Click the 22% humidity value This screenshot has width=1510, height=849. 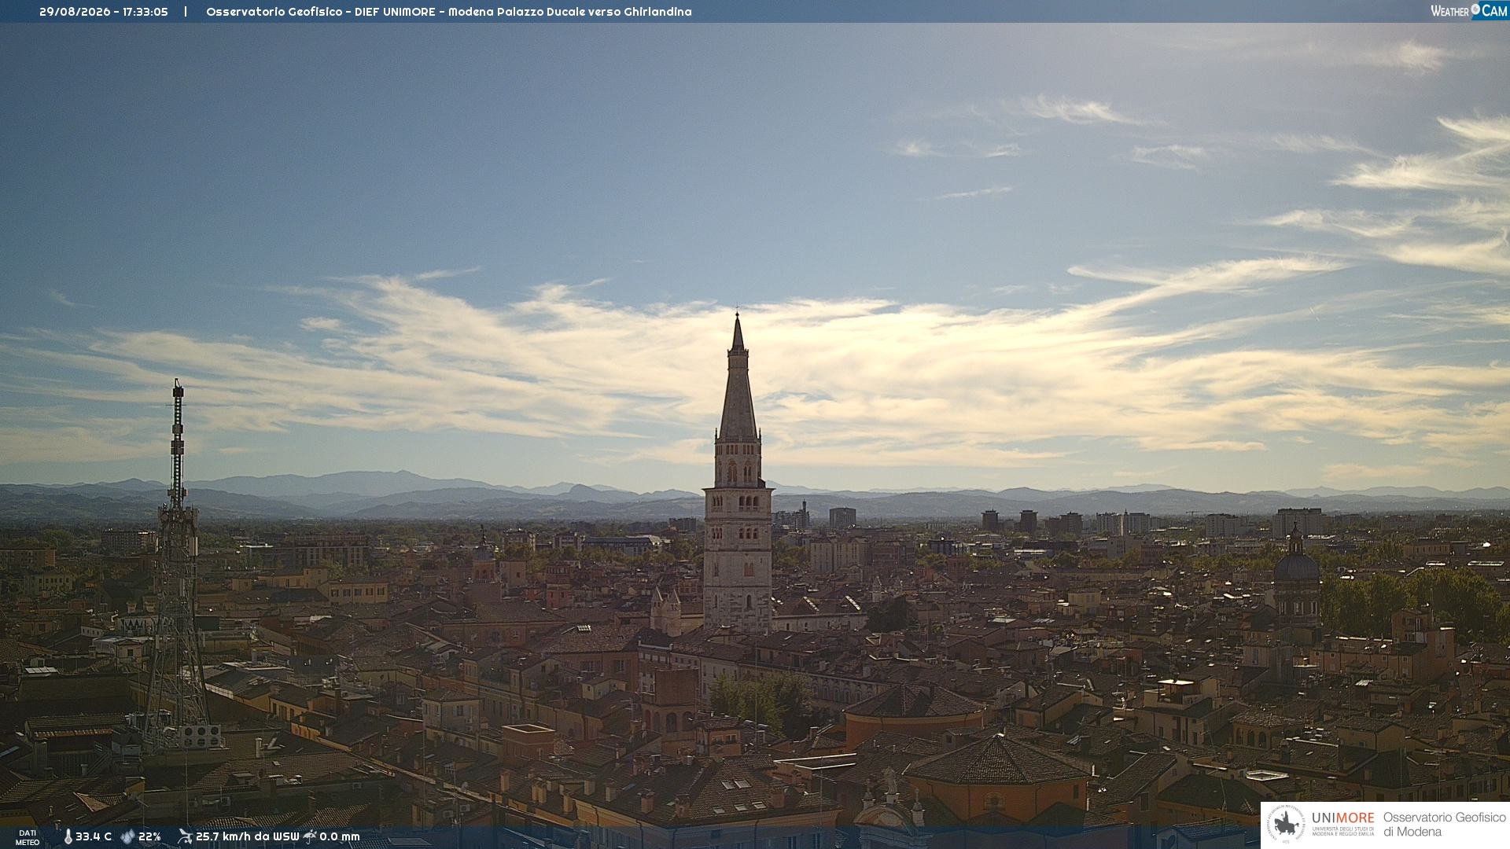[x=149, y=836]
